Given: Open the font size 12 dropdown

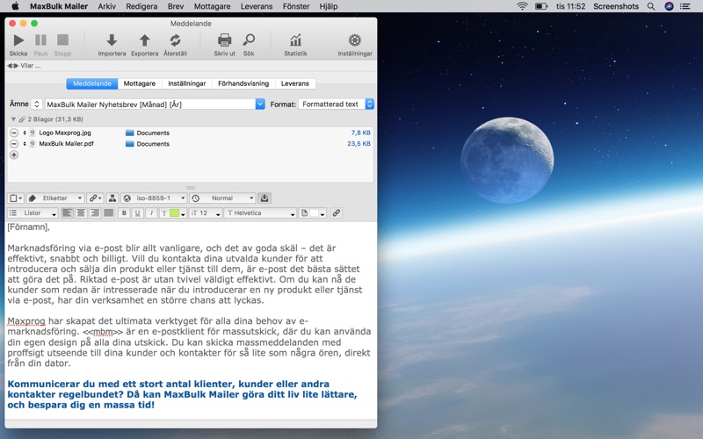Looking at the screenshot, I should tap(206, 213).
